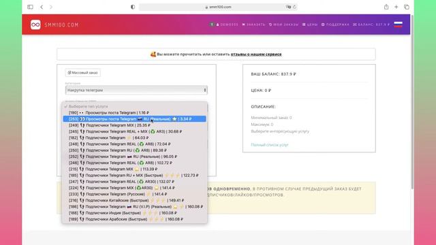Click the ЦЕНА: 0 ₽ text
Screen dimensions: 436x245
(261, 91)
